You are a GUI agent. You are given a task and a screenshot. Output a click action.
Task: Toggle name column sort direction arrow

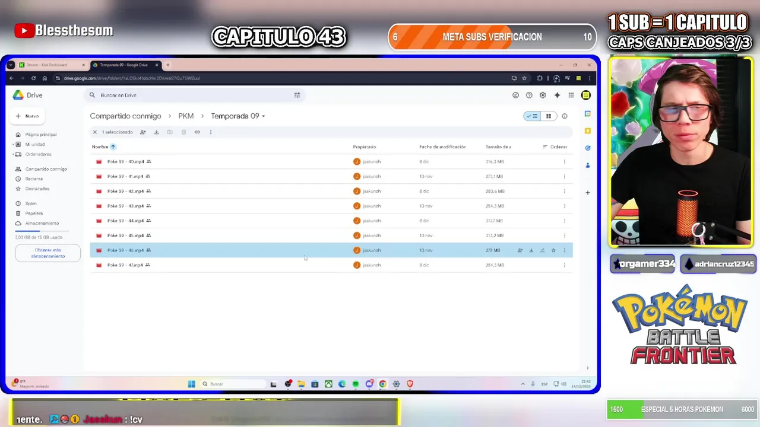113,146
